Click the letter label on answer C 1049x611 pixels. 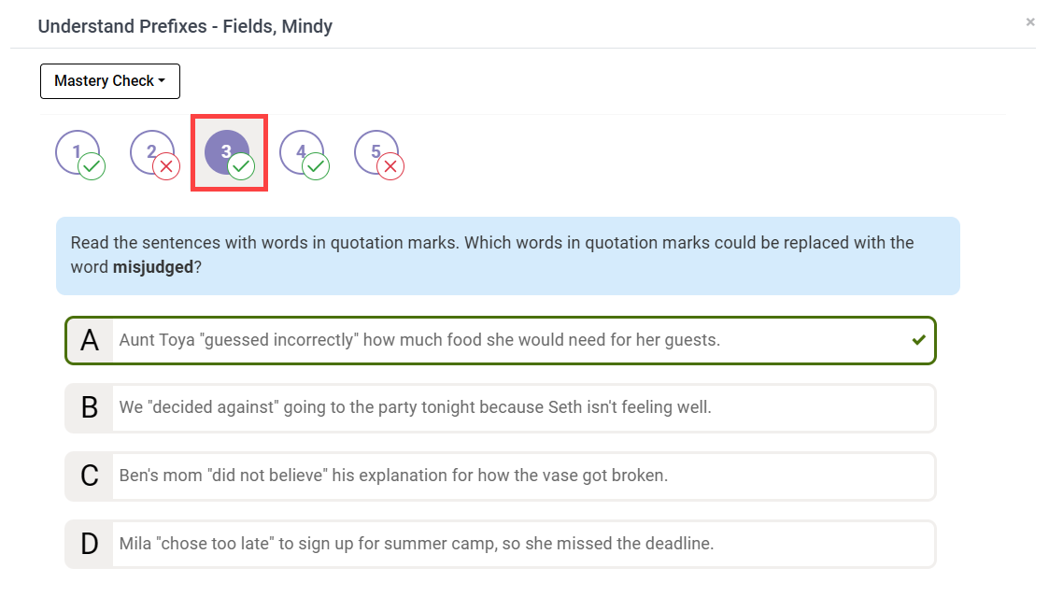click(89, 476)
